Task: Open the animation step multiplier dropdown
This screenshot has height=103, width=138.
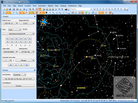Action: (x=11, y=60)
